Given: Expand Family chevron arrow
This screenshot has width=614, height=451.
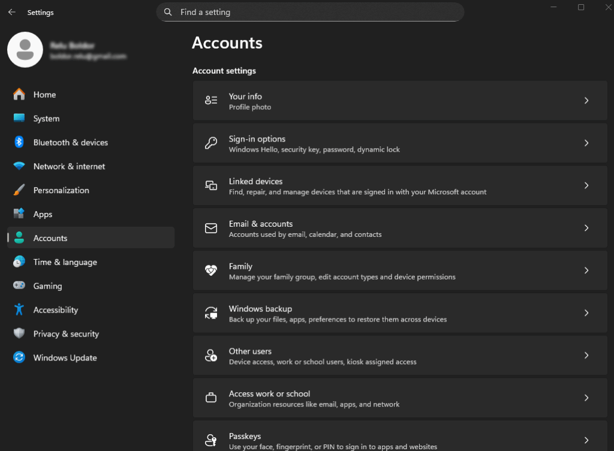Looking at the screenshot, I should pos(586,270).
